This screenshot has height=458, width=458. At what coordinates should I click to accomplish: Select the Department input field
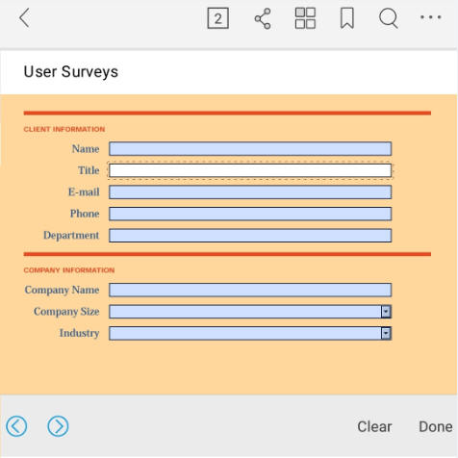click(250, 236)
